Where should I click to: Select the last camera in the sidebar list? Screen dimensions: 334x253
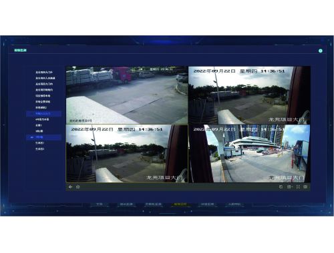pyautogui.click(x=40, y=149)
